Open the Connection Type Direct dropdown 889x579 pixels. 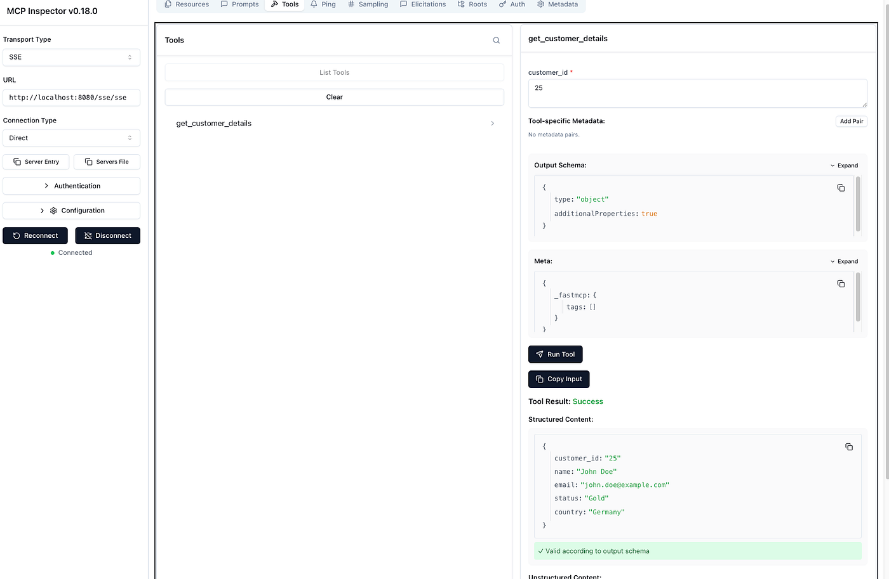(x=71, y=138)
